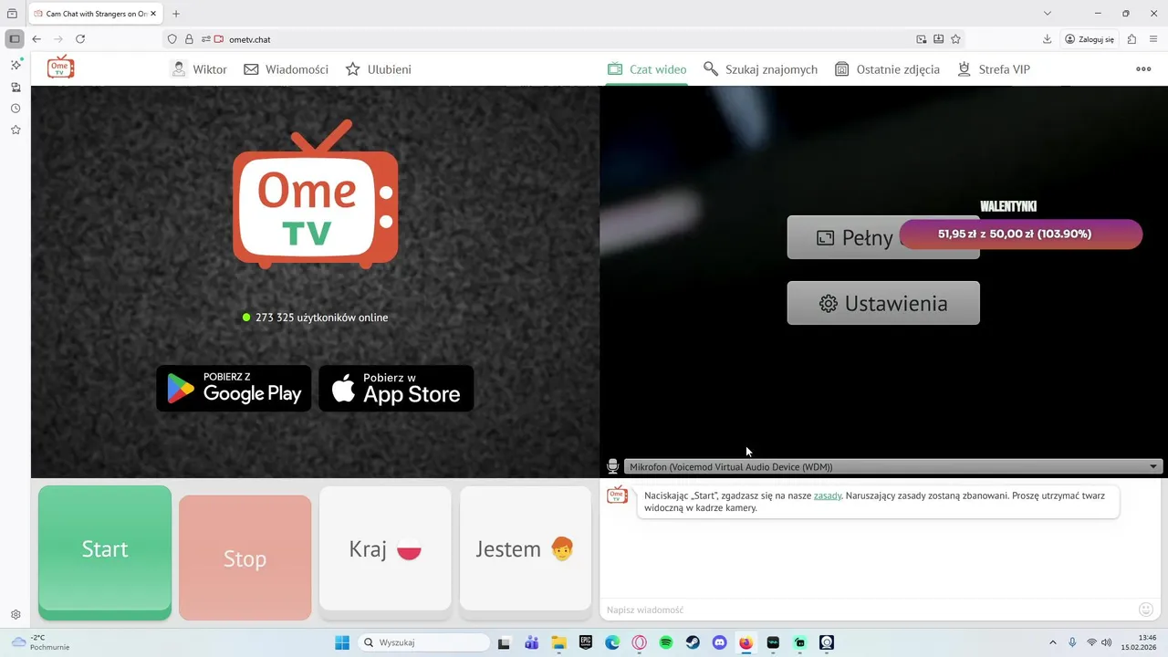Click the Zaloguj się sign-in button
Image resolution: width=1168 pixels, height=657 pixels.
pyautogui.click(x=1090, y=39)
